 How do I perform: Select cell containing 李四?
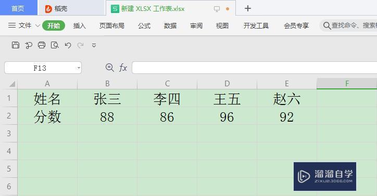tap(167, 98)
